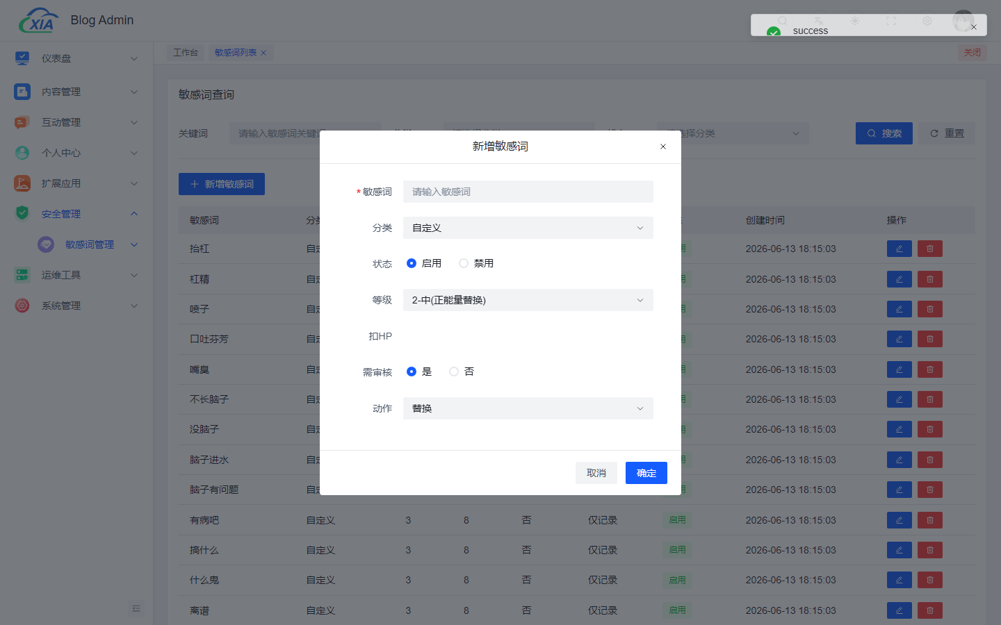The width and height of the screenshot is (1001, 625).
Task: Collapse the 安全管理 menu chevron
Action: [x=134, y=213]
